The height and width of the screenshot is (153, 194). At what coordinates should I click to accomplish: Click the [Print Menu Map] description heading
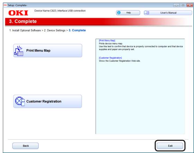107,40
